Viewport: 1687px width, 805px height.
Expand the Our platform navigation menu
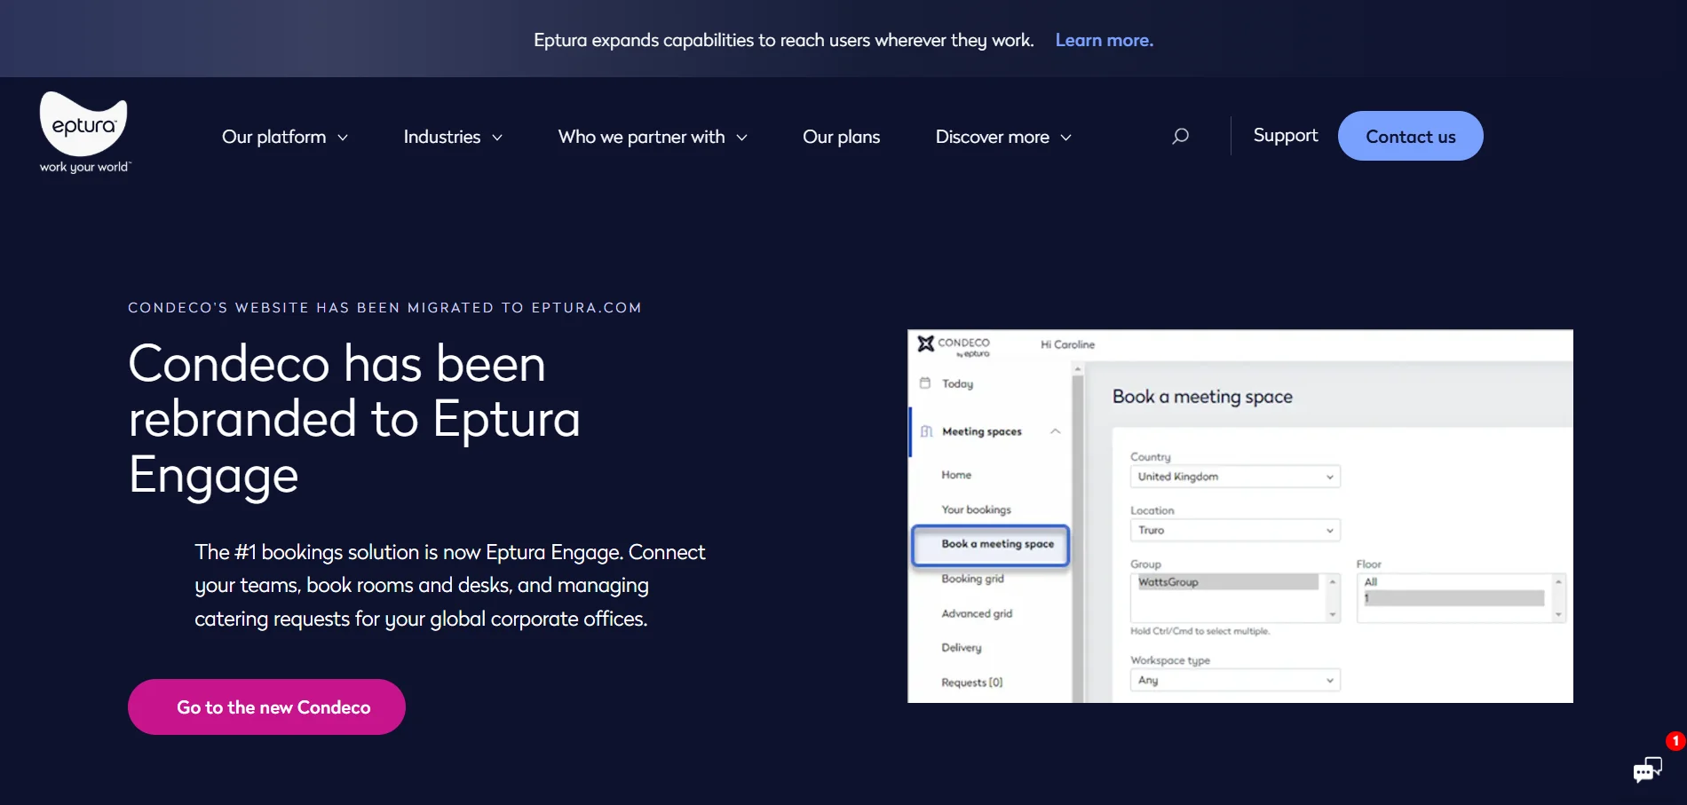click(x=284, y=136)
